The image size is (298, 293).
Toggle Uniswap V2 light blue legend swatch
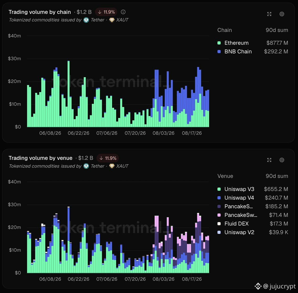[x=219, y=232]
